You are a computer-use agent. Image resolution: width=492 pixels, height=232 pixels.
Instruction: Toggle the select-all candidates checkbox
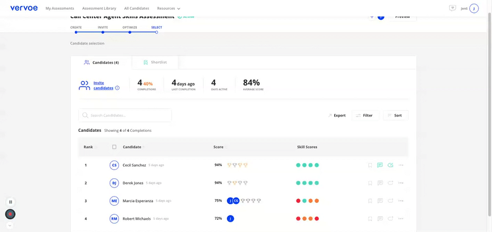pos(114,147)
